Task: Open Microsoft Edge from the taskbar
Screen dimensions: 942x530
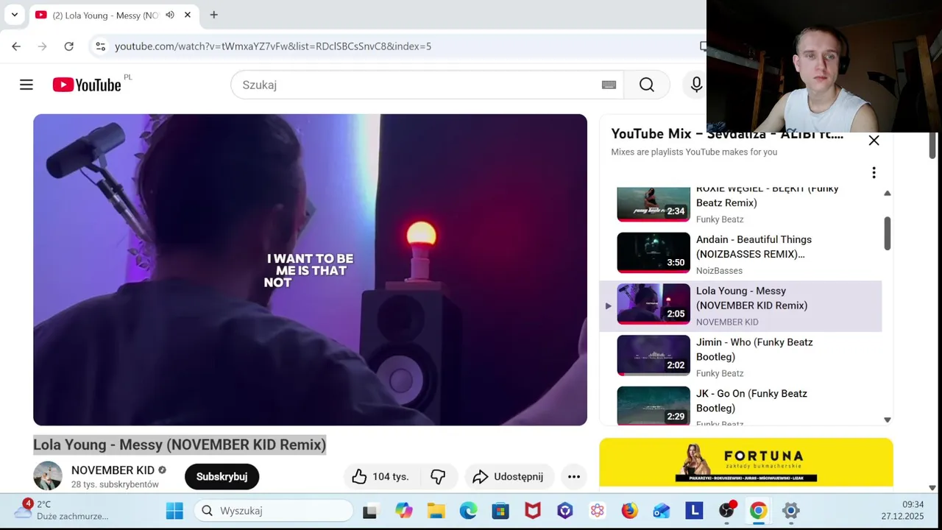Action: [x=468, y=511]
